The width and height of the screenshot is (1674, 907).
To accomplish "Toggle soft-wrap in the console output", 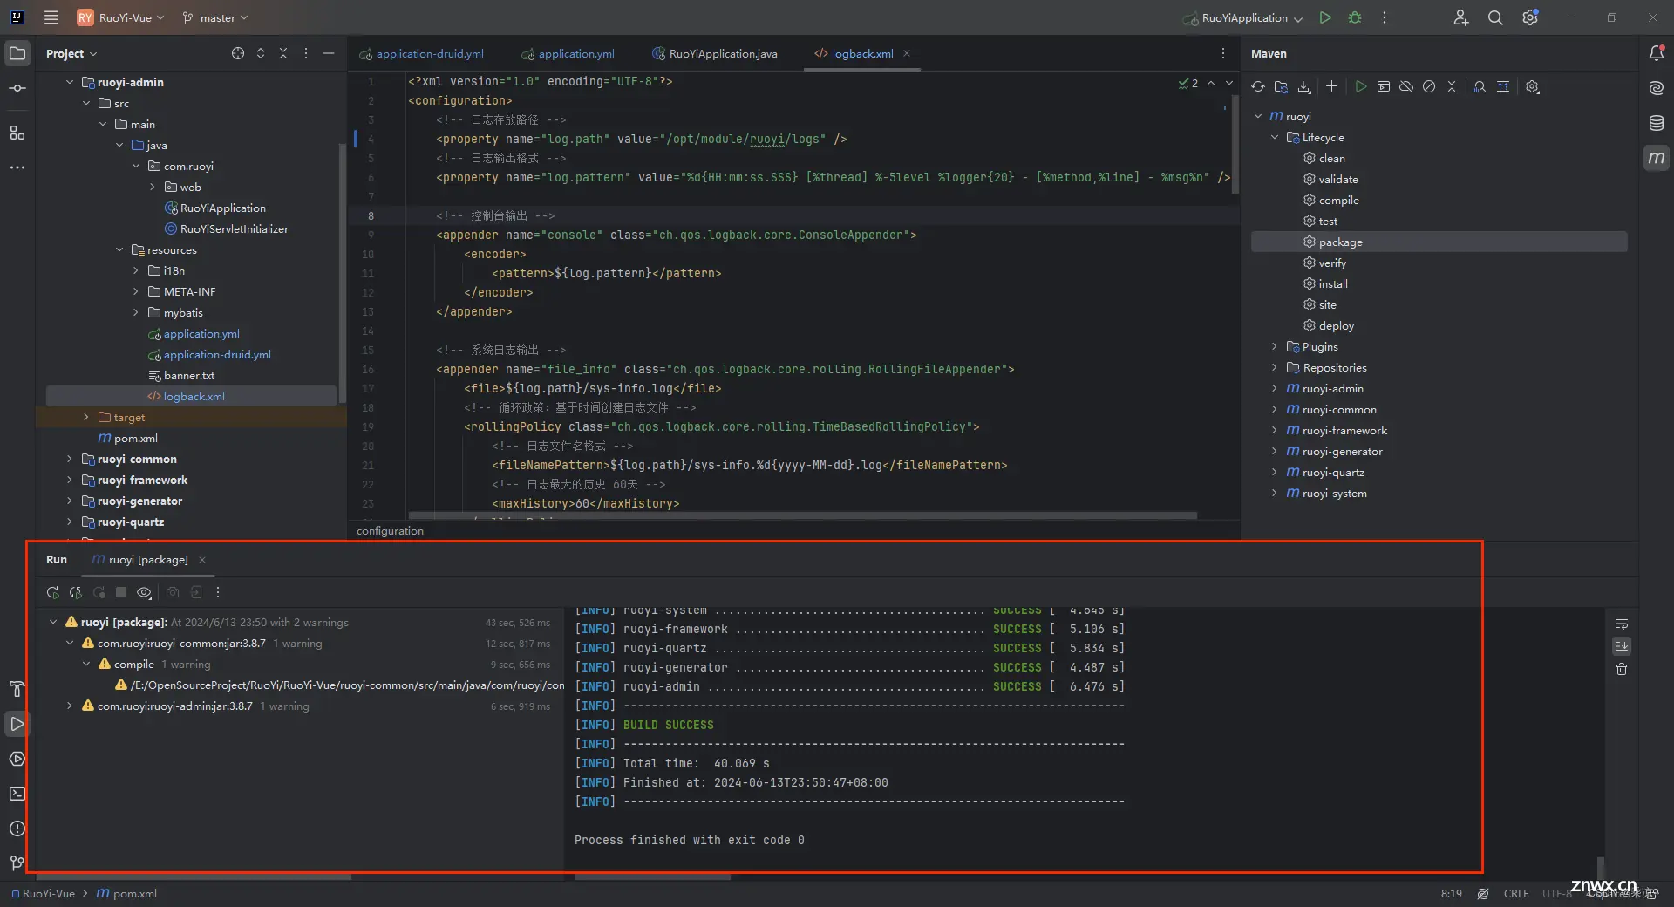I will [x=1622, y=624].
